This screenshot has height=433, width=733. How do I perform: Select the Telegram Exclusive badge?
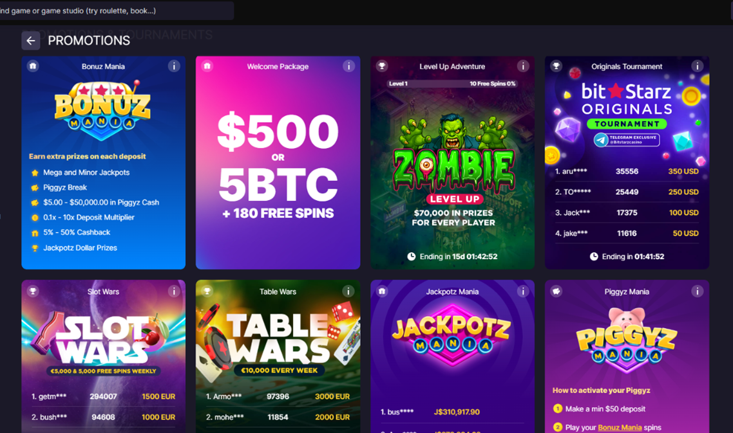(627, 140)
